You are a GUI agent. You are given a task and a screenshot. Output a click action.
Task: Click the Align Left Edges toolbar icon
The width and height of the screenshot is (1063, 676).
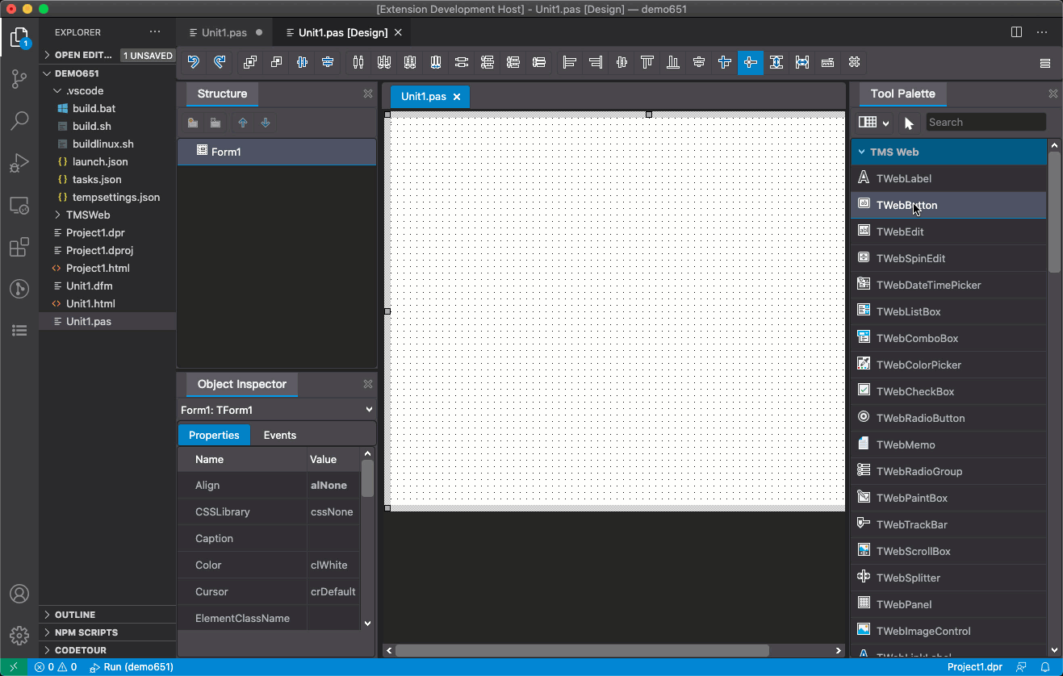click(x=570, y=62)
